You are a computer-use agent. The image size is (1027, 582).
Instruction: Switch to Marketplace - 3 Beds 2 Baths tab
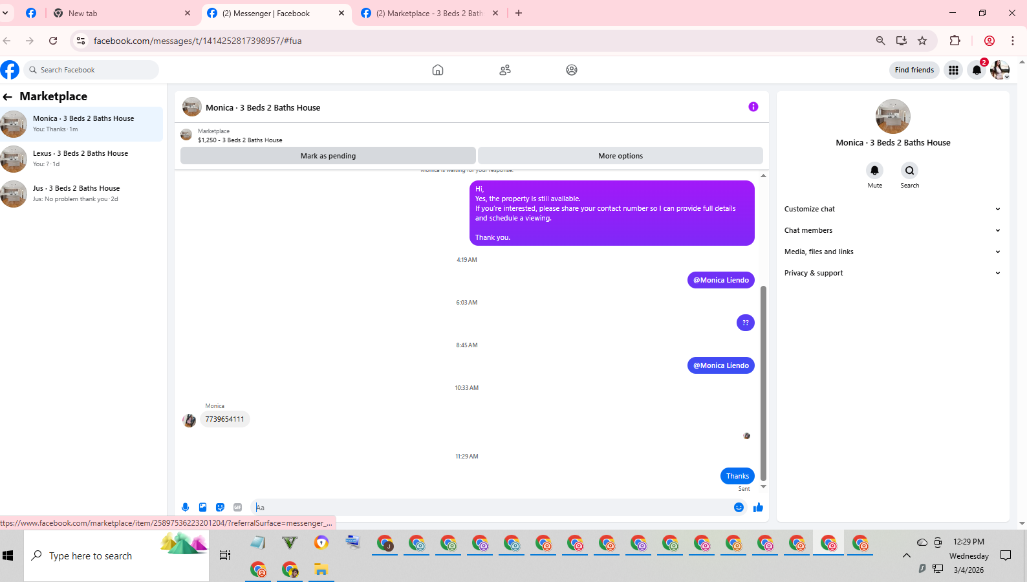pyautogui.click(x=429, y=13)
